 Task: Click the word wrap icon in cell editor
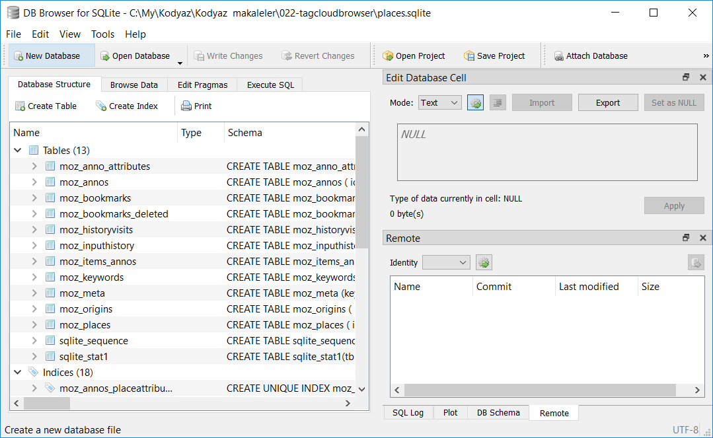coord(498,103)
